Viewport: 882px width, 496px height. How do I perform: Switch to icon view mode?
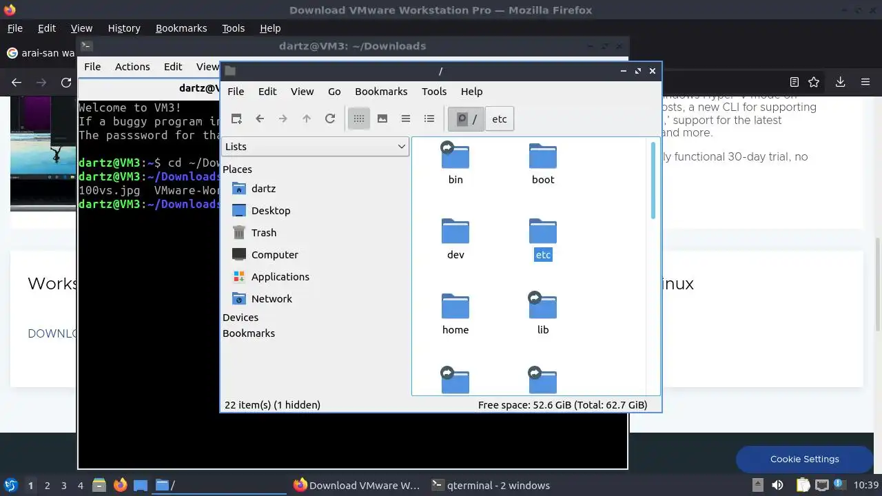tap(359, 118)
